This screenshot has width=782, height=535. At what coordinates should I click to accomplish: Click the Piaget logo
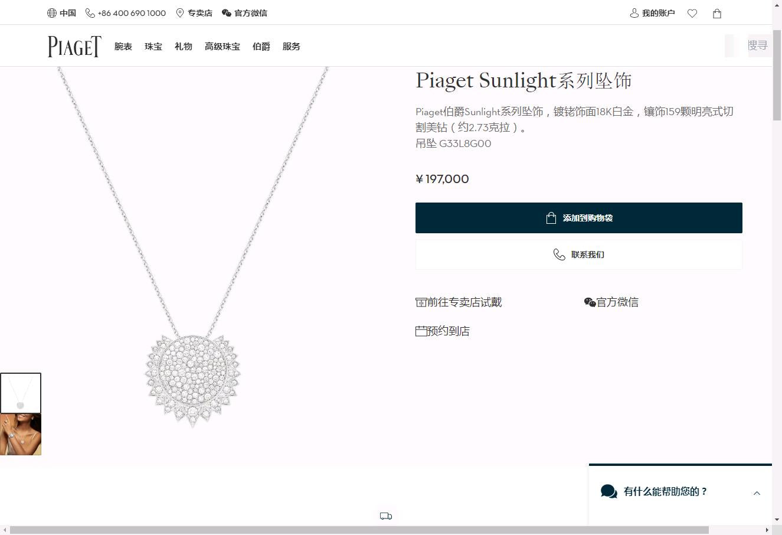tap(74, 47)
